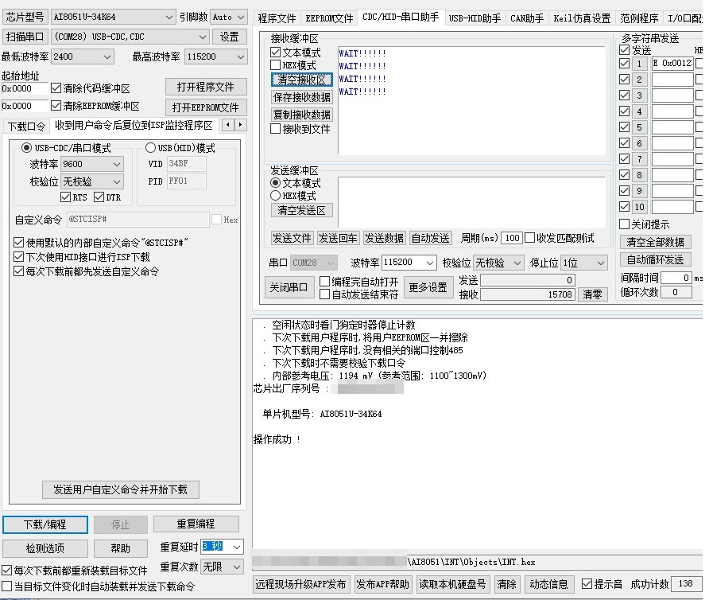Click the 保存接收数据 button
The image size is (709, 600).
click(301, 97)
